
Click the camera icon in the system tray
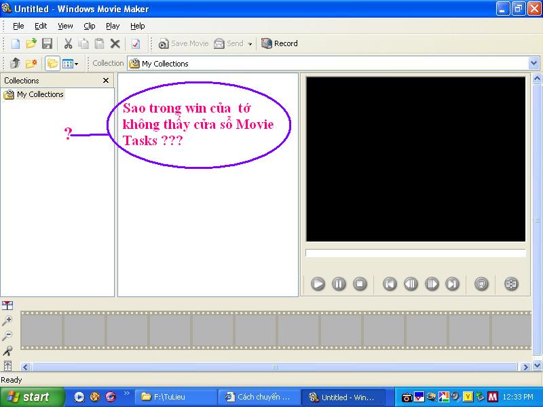[x=407, y=397]
